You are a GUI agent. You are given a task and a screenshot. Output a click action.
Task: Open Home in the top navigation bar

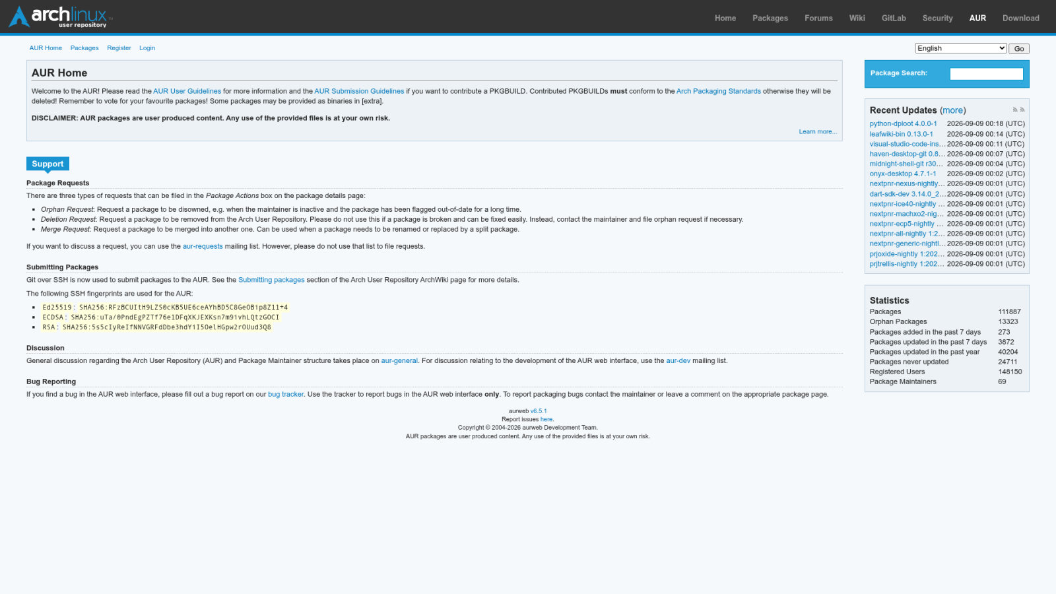point(725,18)
